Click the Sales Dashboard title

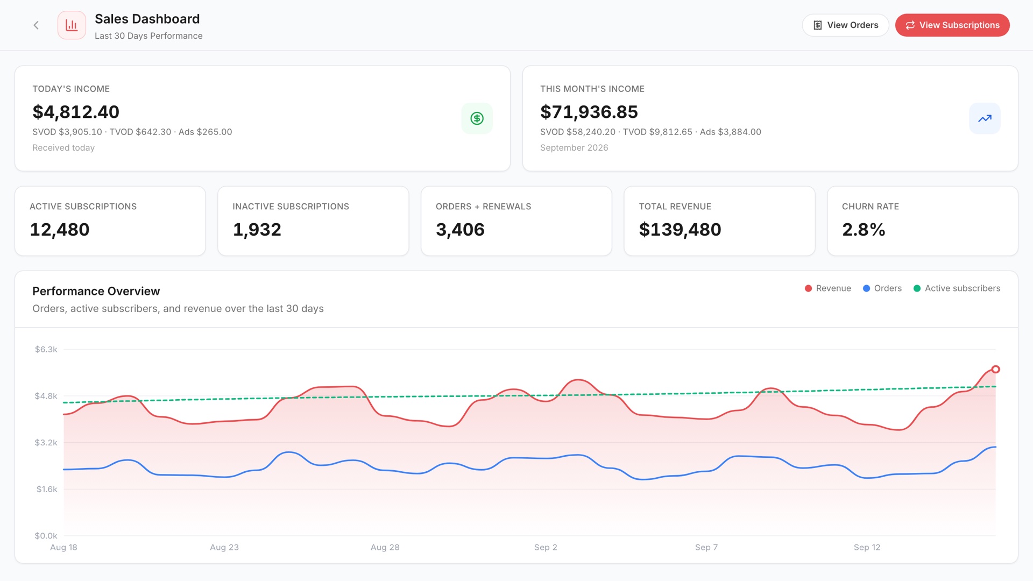point(147,19)
